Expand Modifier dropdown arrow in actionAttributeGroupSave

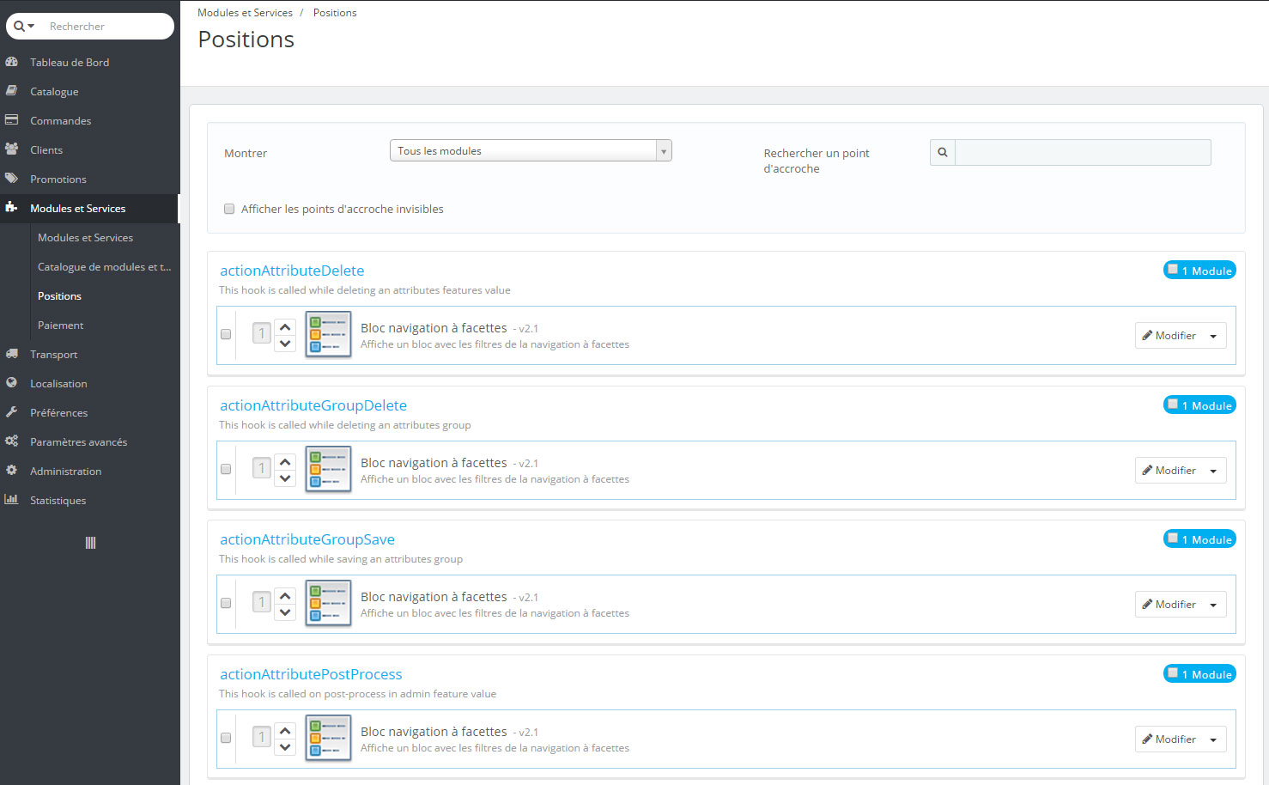click(x=1213, y=605)
